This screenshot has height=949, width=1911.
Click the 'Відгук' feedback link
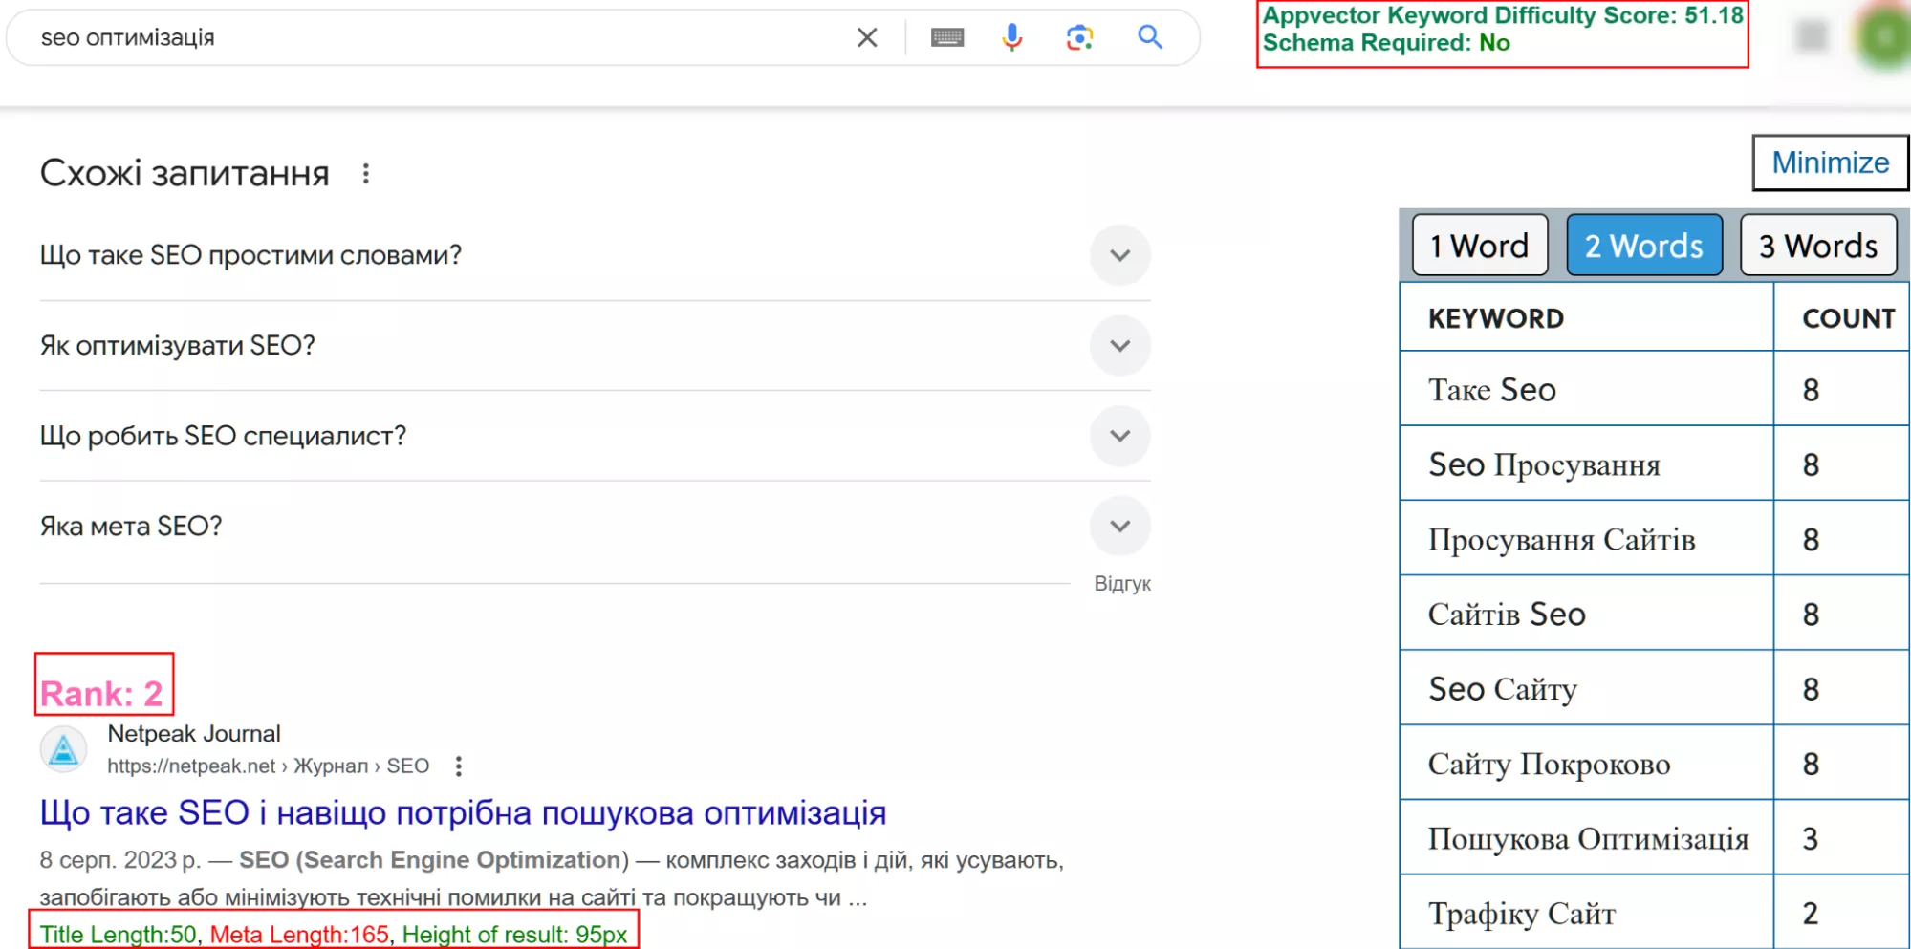coord(1122,582)
